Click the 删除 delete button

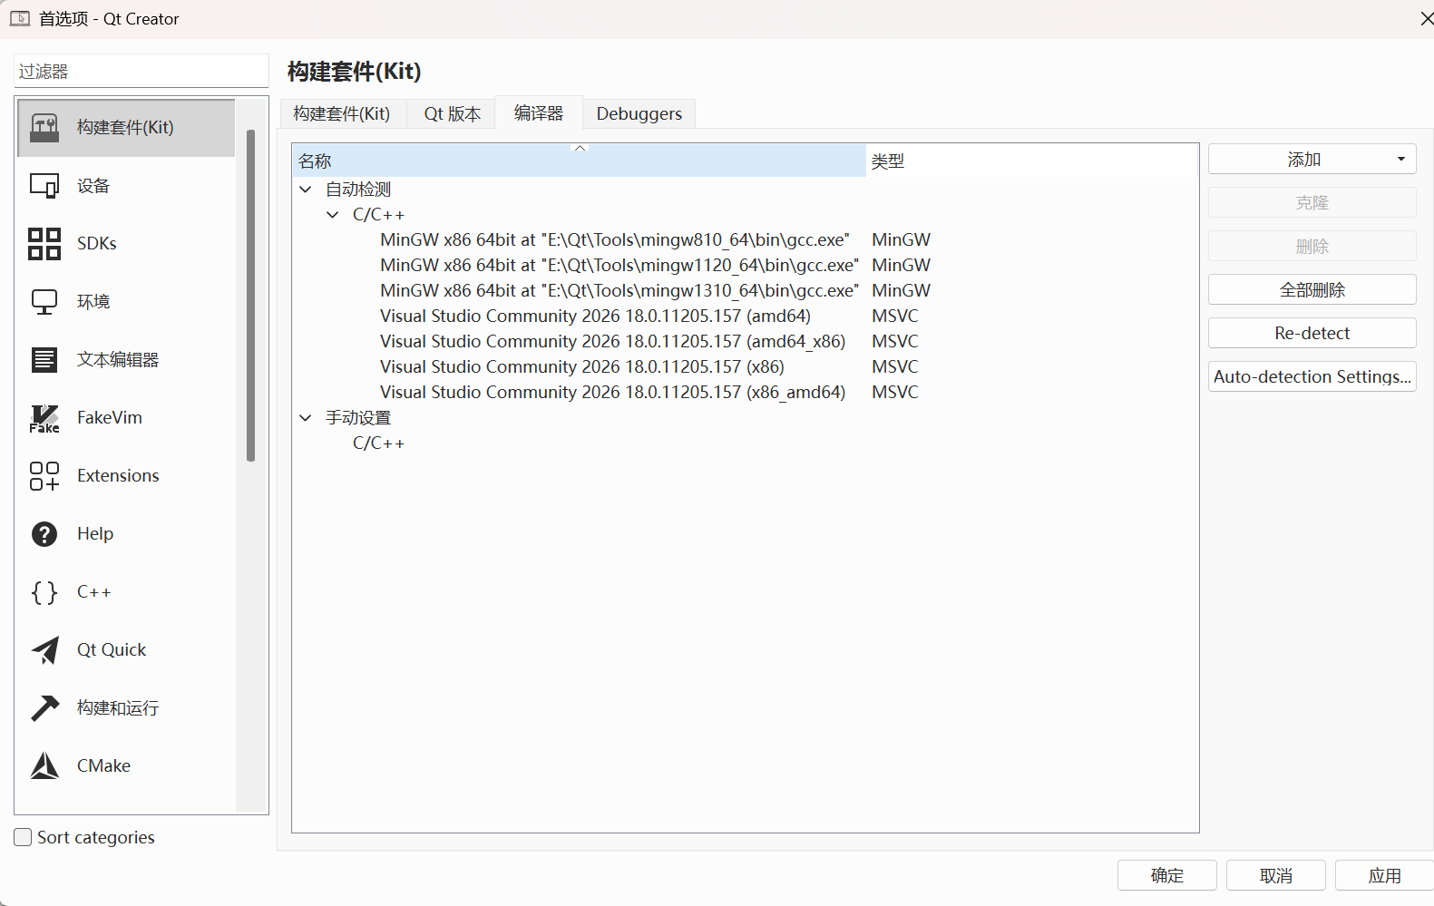click(x=1312, y=247)
